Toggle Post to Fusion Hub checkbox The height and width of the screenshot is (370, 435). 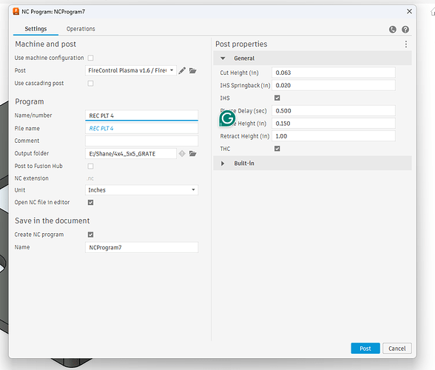tap(90, 166)
